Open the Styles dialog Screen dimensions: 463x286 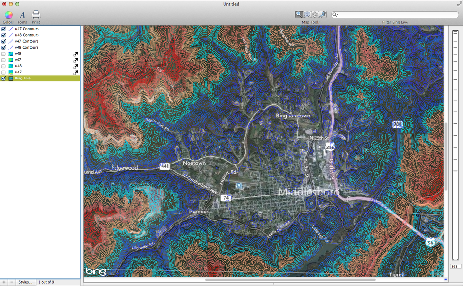click(25, 282)
